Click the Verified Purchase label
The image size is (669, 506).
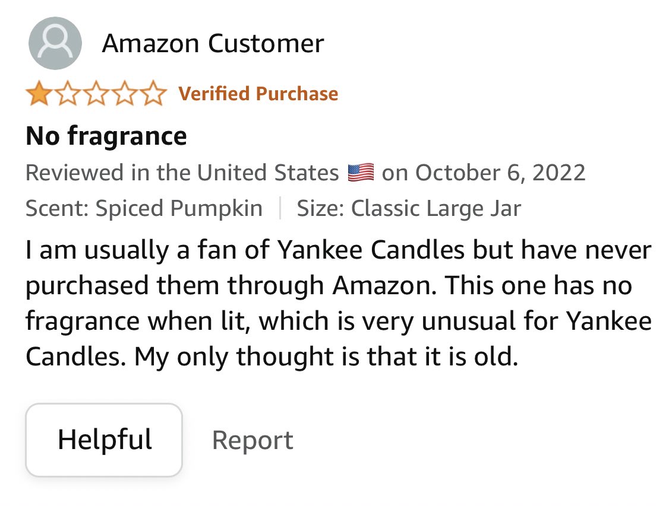pos(258,94)
